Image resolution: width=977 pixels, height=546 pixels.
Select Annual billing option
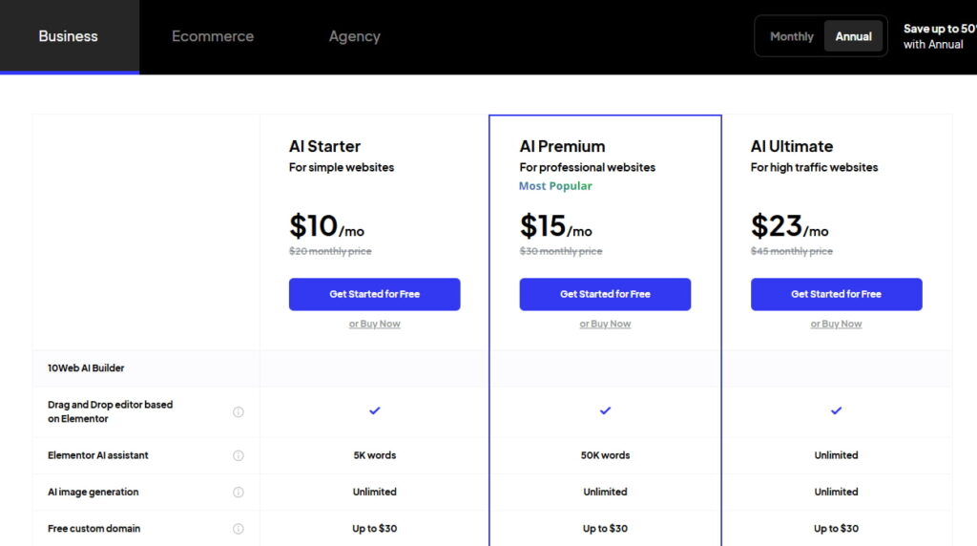853,36
